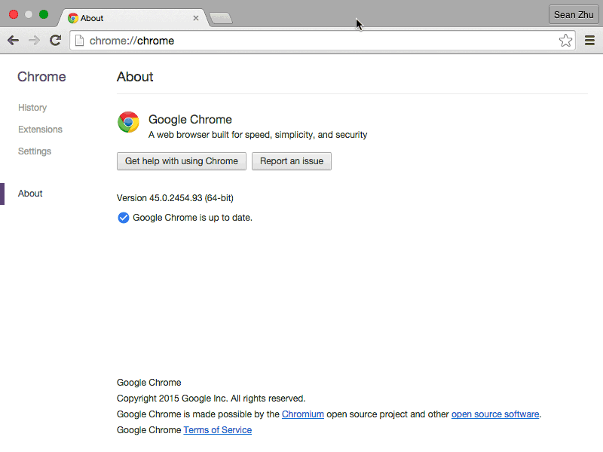Close the About tab
Screen dimensions: 603x452
(x=195, y=17)
